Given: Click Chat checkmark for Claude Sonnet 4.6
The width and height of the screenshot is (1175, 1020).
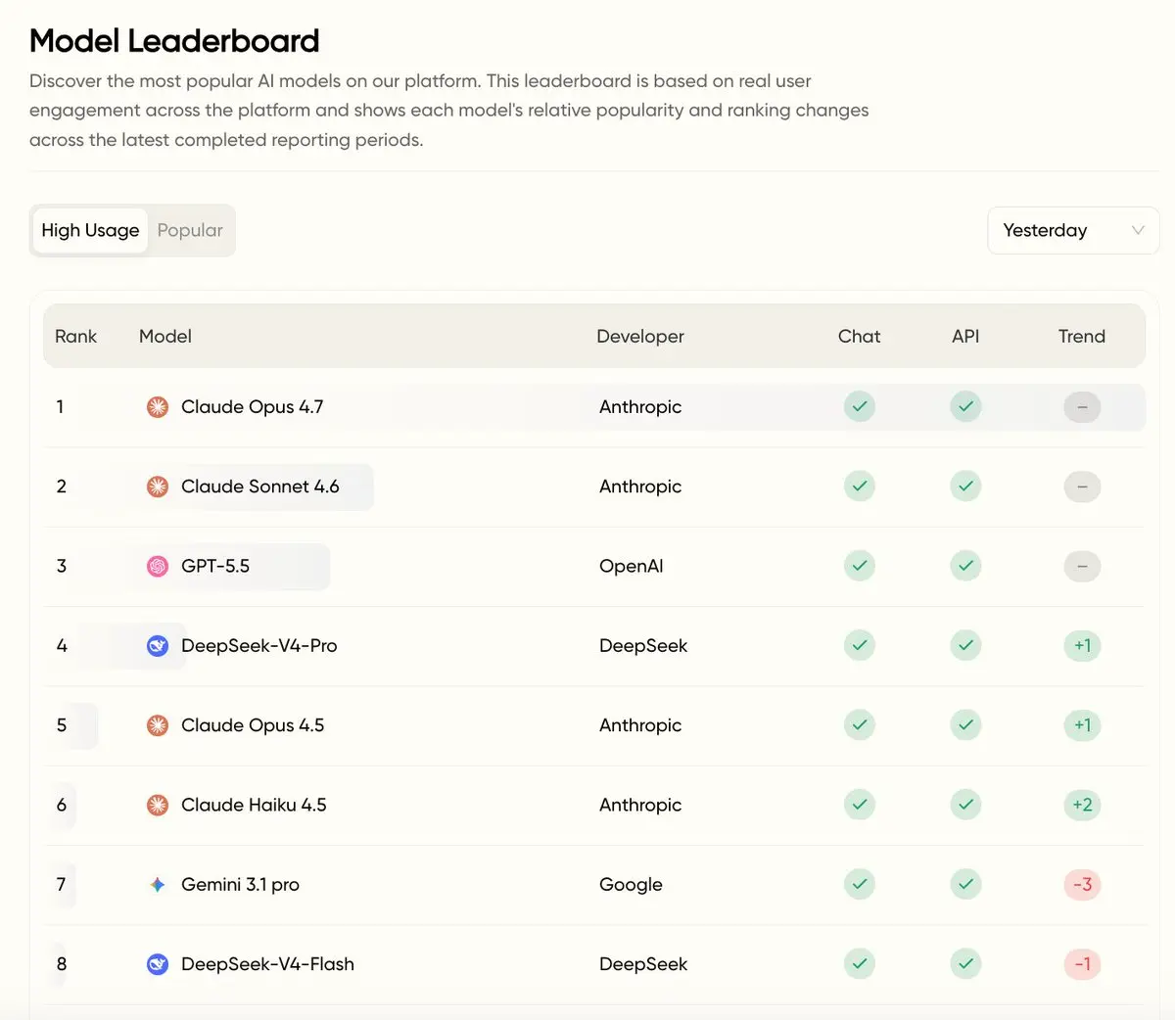Looking at the screenshot, I should point(860,486).
